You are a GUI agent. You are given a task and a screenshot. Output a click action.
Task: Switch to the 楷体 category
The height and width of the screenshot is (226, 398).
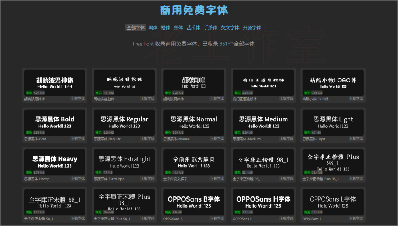click(x=165, y=28)
